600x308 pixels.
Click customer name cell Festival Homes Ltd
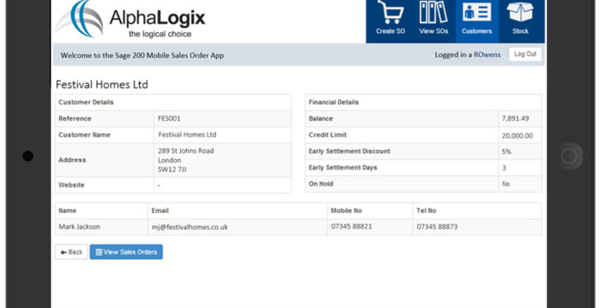click(187, 135)
